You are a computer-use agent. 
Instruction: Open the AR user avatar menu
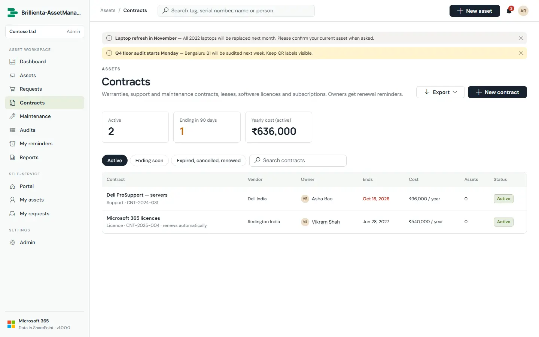pos(523,11)
